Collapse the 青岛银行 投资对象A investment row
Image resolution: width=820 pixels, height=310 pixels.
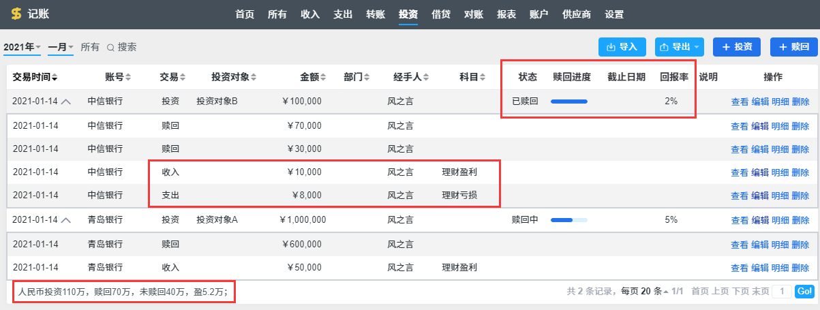click(x=66, y=220)
